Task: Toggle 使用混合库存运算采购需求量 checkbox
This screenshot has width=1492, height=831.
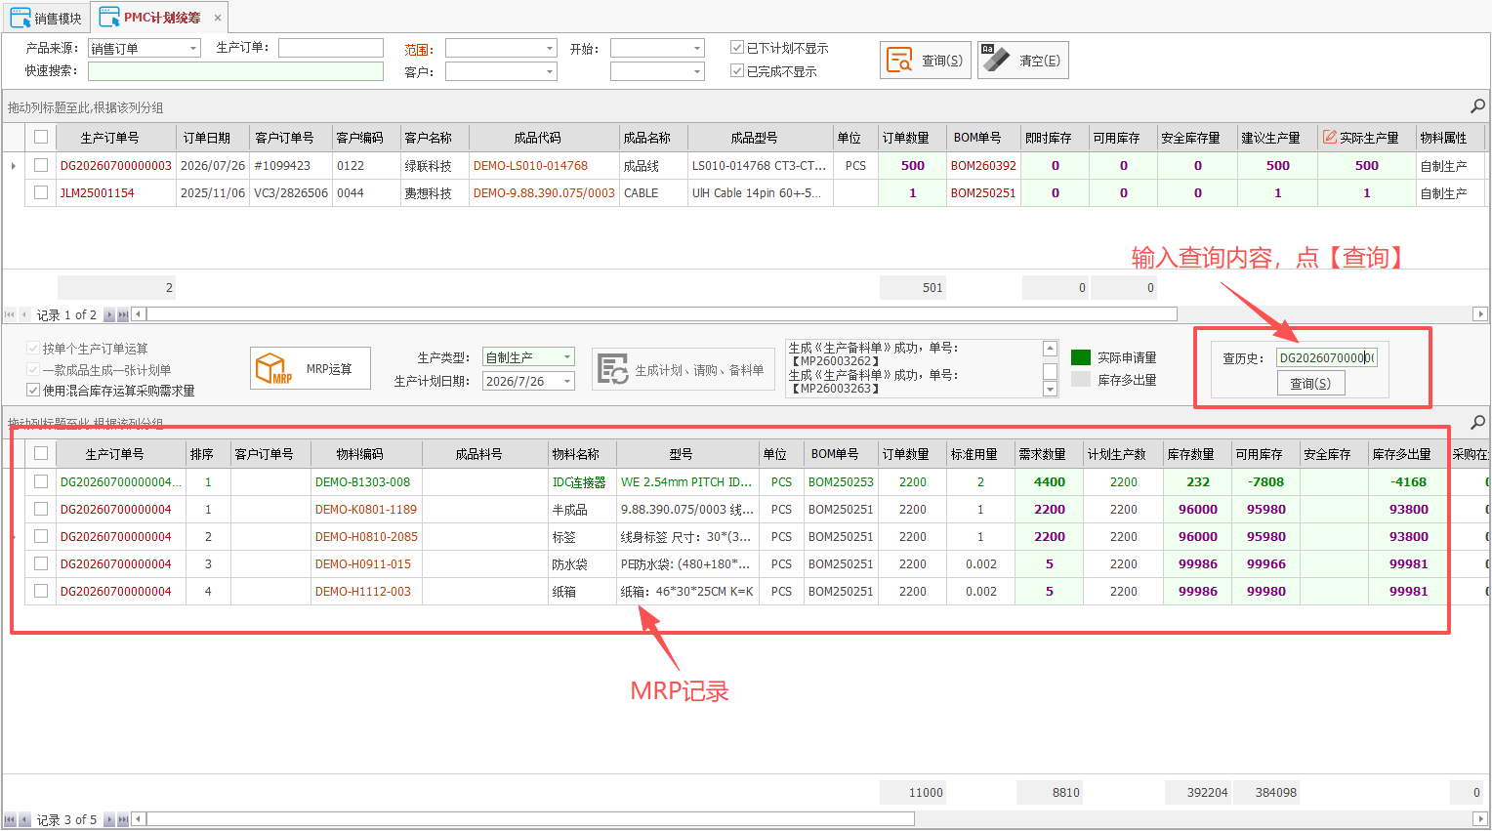Action: [x=33, y=390]
